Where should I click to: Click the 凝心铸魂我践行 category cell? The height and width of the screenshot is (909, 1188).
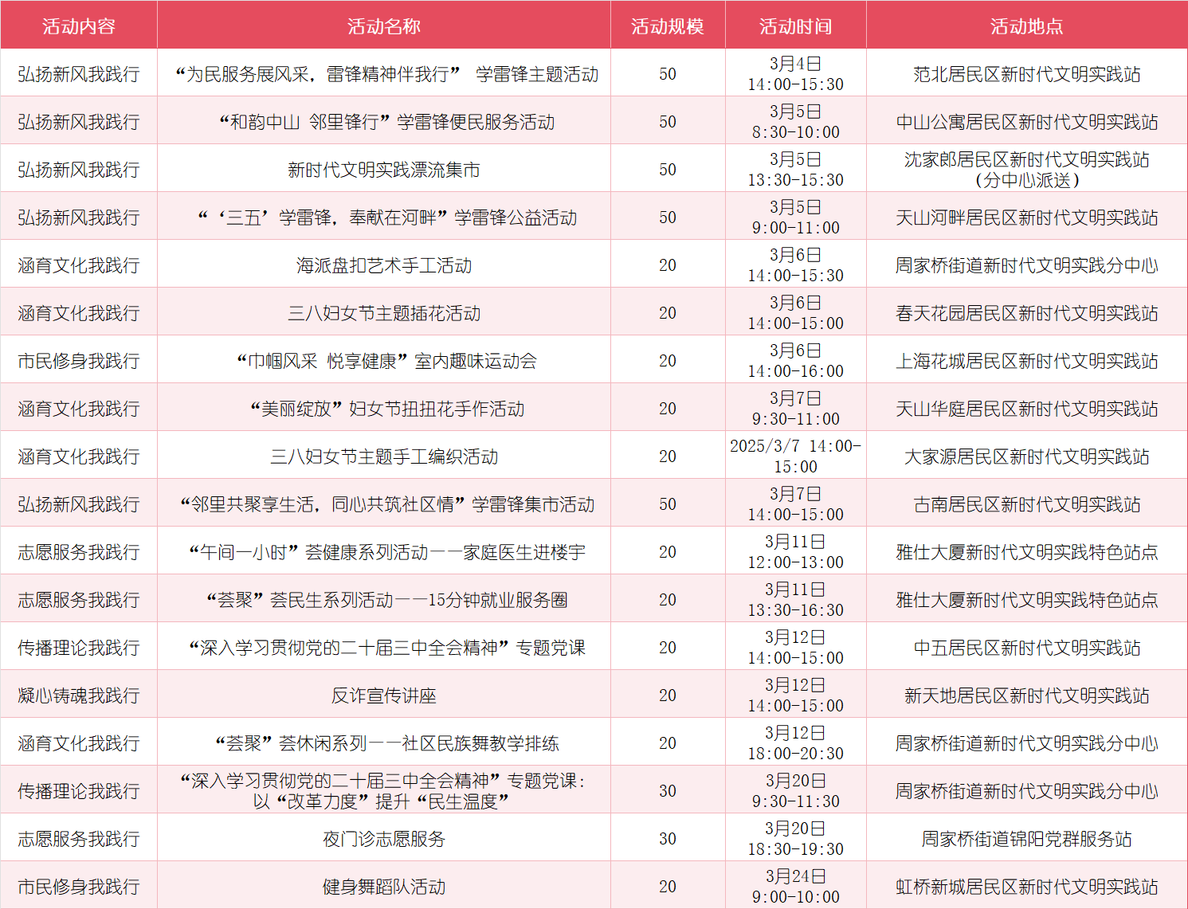click(x=79, y=694)
